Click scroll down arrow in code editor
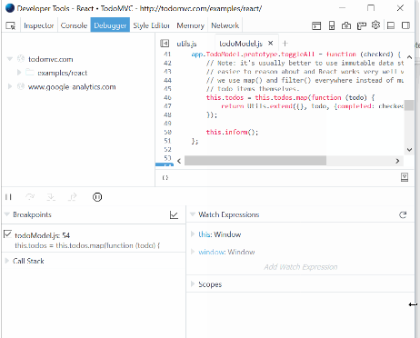 tap(409, 150)
